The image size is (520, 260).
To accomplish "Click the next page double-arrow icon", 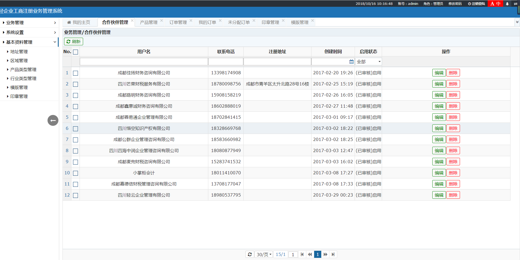I will 325,254.
